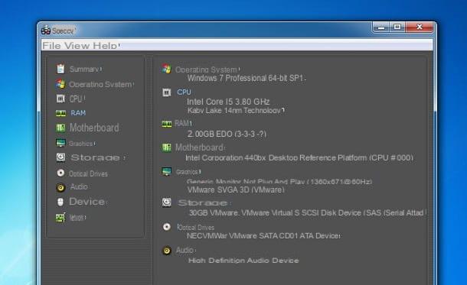This screenshot has height=285, width=467.
Task: Close the Speccy window
Action: [420, 28]
